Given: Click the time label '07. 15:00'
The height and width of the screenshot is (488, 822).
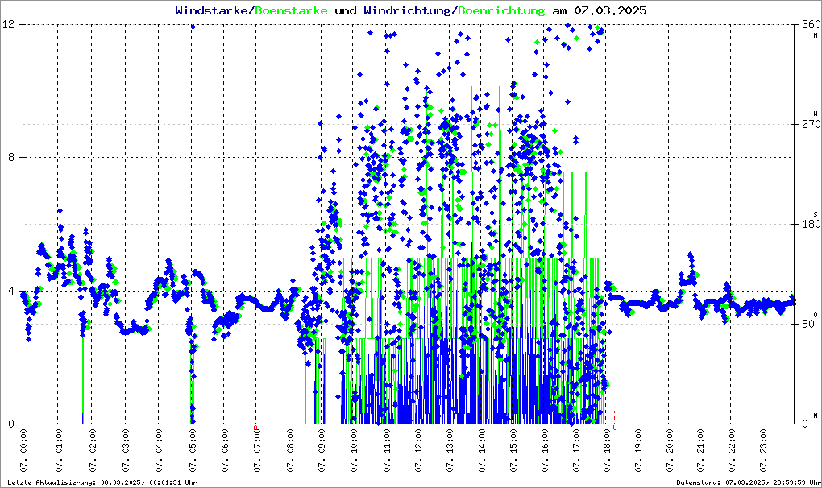Looking at the screenshot, I should [513, 450].
